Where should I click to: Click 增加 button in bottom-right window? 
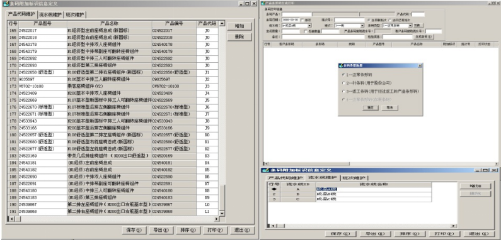(475, 186)
